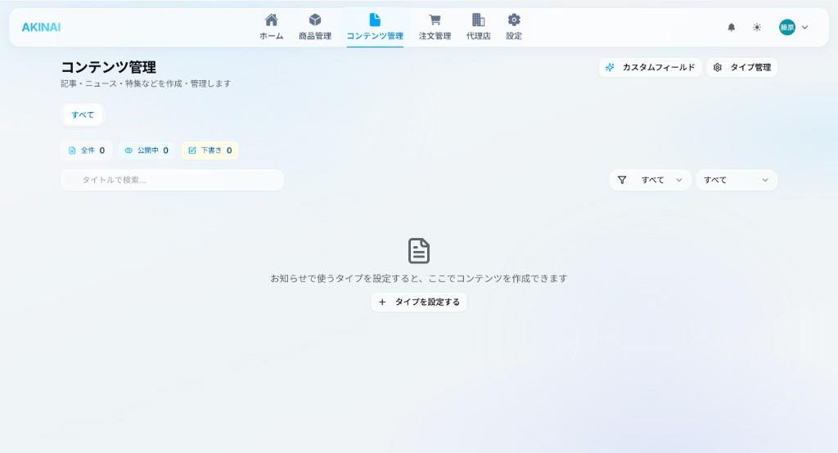Image resolution: width=838 pixels, height=453 pixels.
Task: Open the 代理店 agencies tab
Action: coord(478,27)
